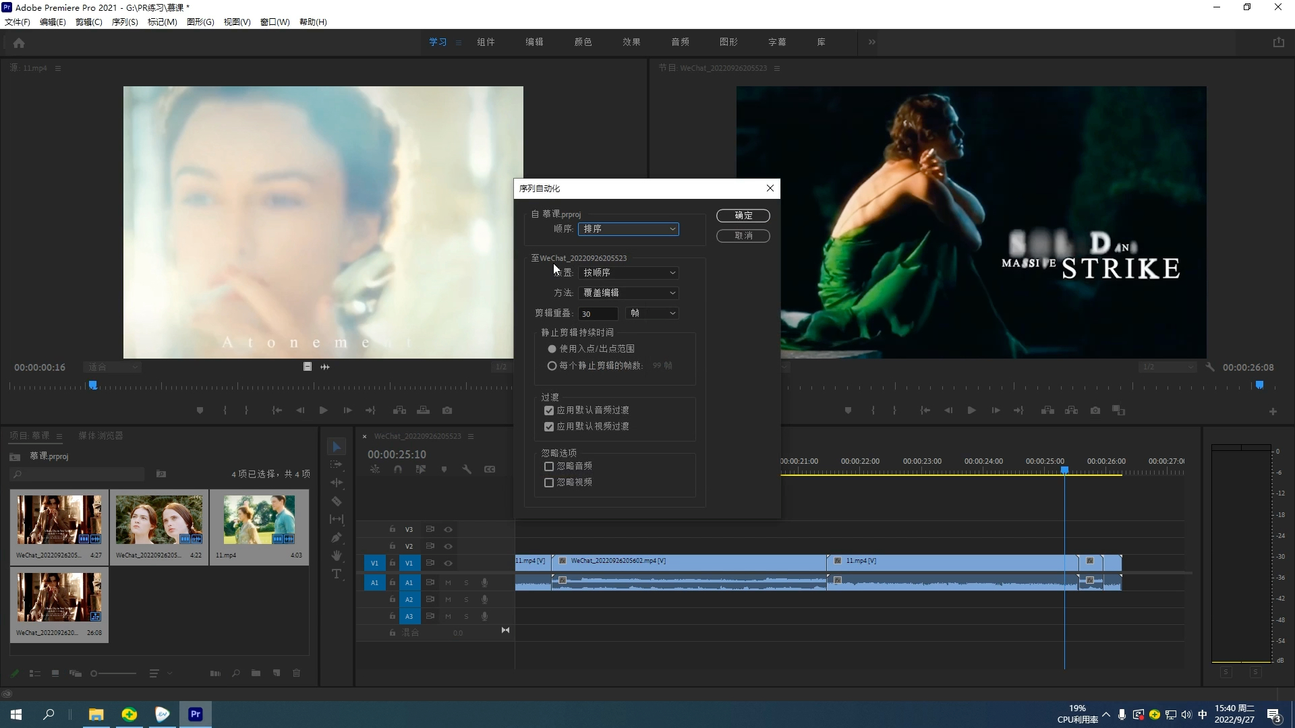Open program monitor resolution dropdown 1/2
The height and width of the screenshot is (728, 1295).
pyautogui.click(x=1167, y=367)
